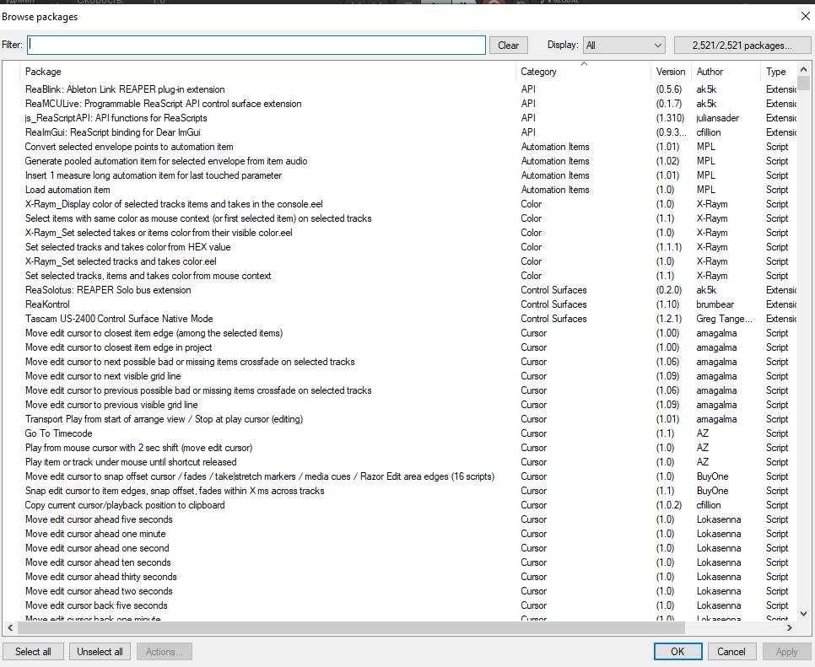815x667 pixels.
Task: Select Move edit cursor ahead ten seconds
Action: 98,562
